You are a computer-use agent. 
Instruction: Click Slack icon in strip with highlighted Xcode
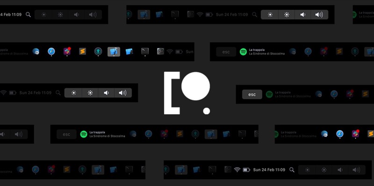67,51
